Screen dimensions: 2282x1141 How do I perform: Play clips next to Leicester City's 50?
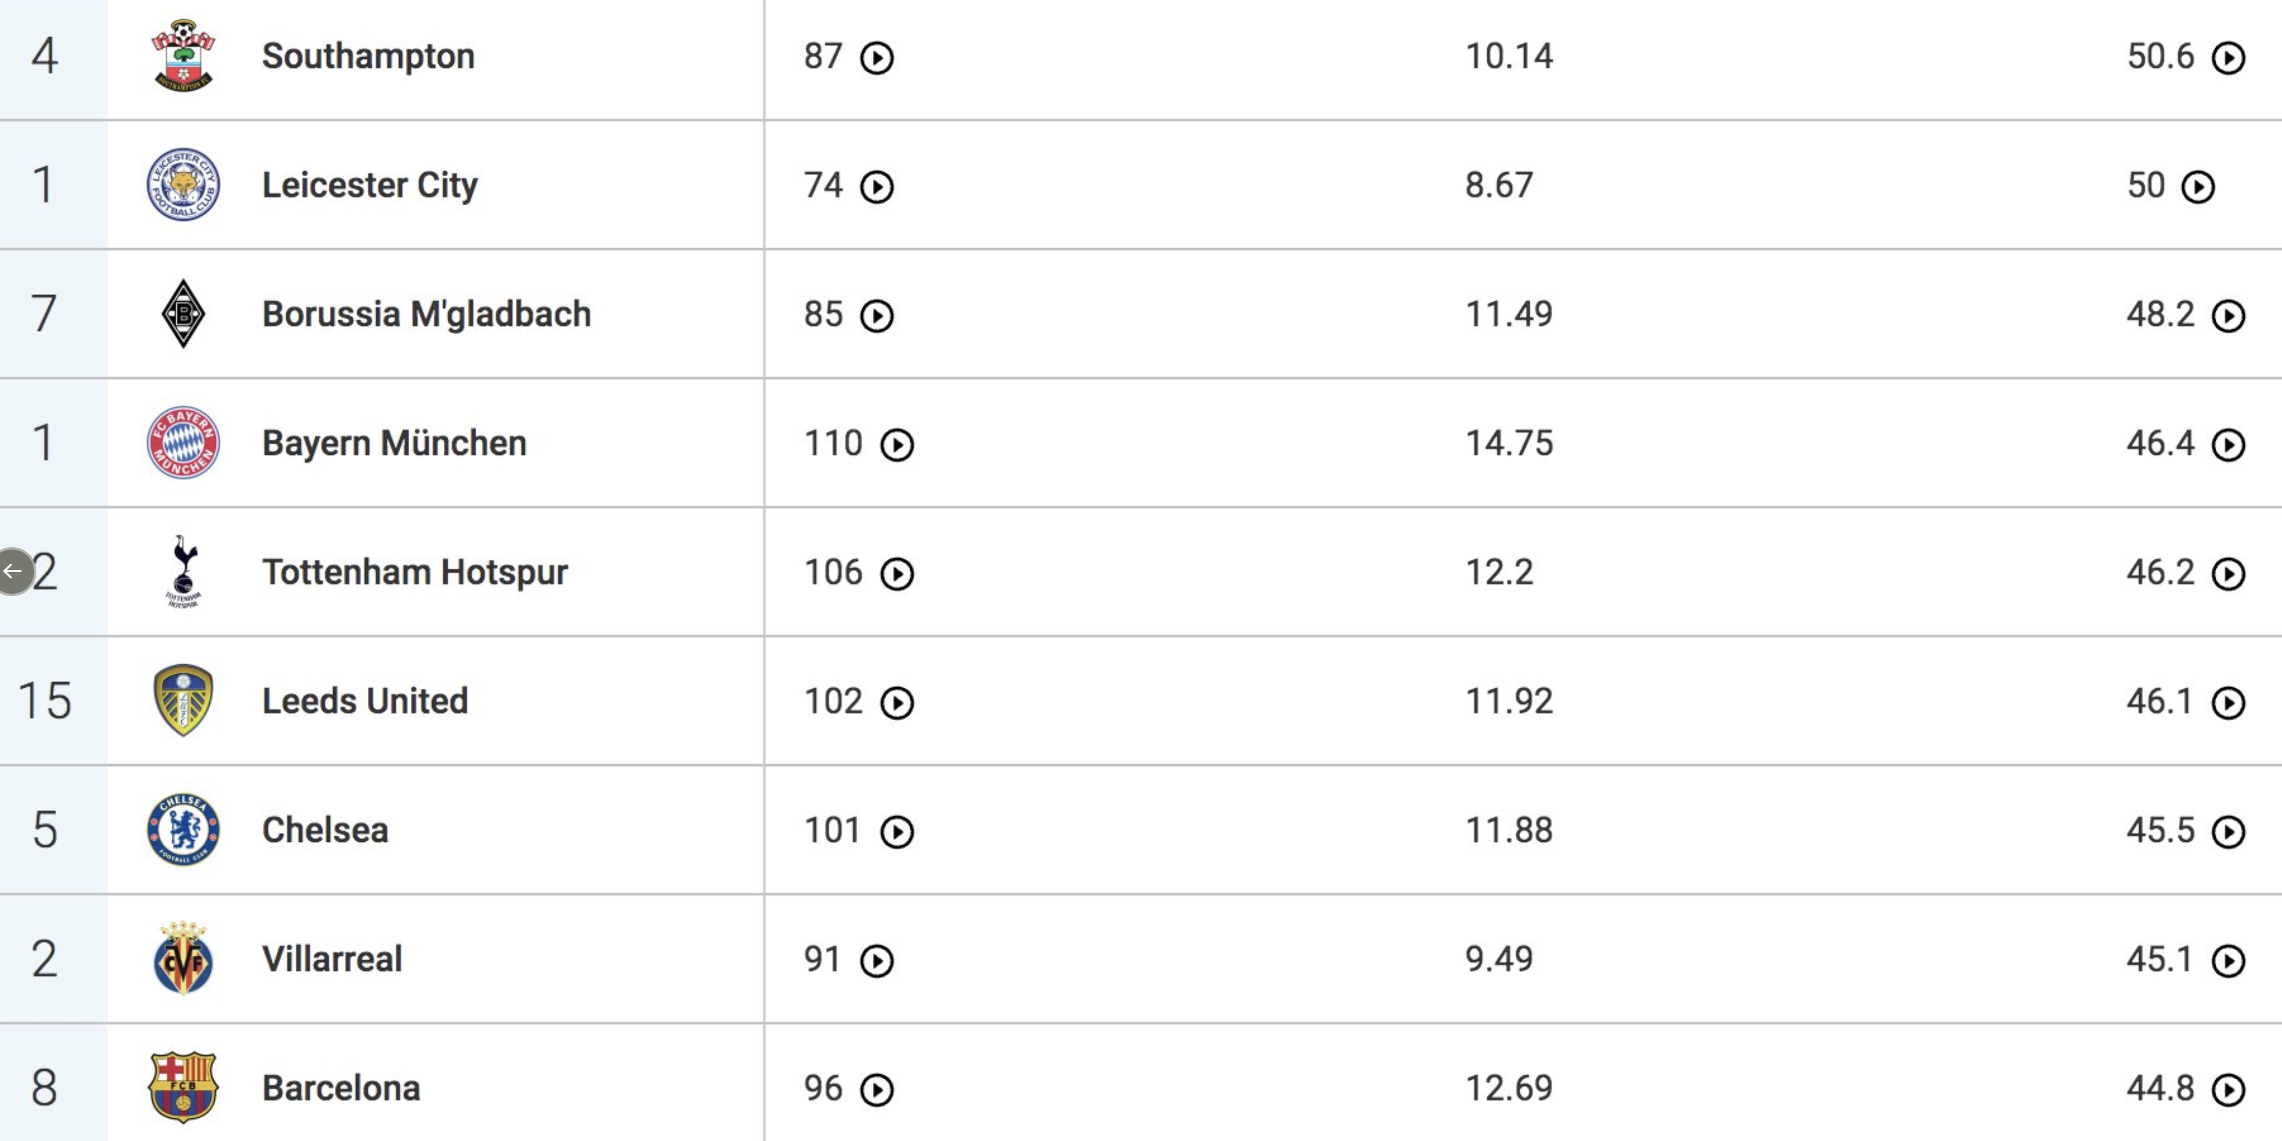(2198, 188)
